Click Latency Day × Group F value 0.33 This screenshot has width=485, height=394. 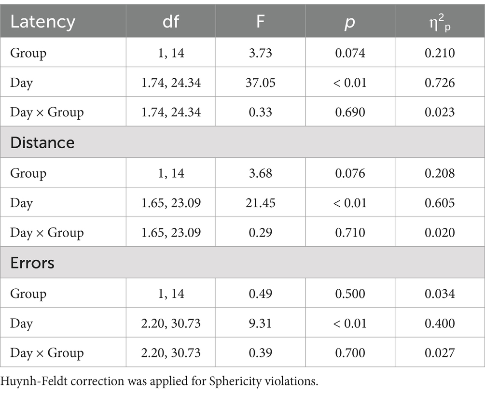pyautogui.click(x=261, y=112)
